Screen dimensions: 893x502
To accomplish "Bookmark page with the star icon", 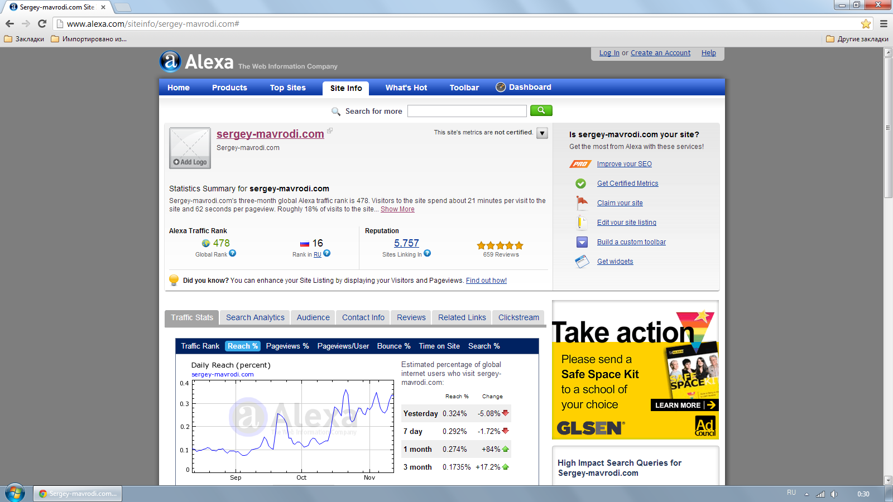I will point(866,23).
